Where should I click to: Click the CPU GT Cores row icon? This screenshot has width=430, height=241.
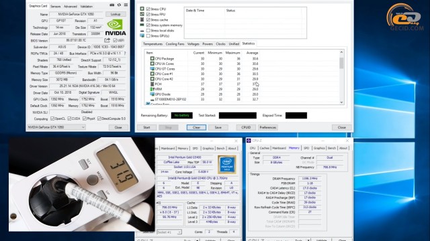coord(153,69)
